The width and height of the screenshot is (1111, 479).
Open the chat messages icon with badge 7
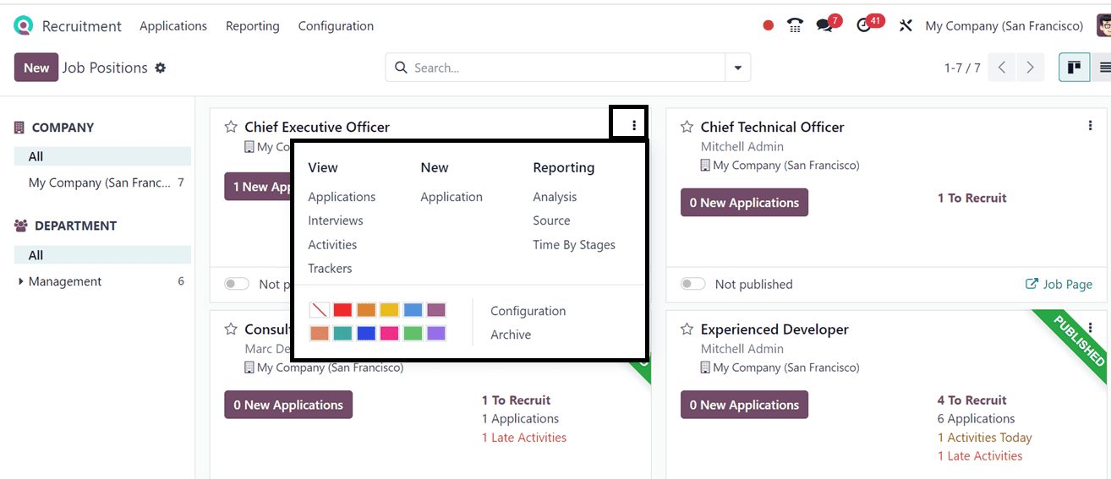pyautogui.click(x=824, y=25)
